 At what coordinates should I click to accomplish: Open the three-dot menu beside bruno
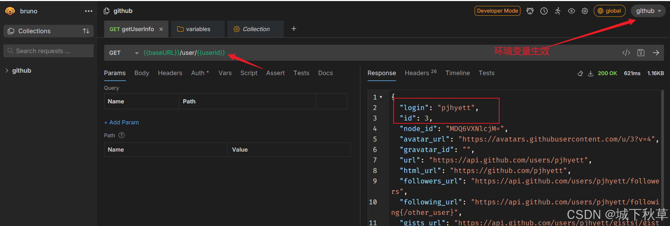(x=89, y=11)
